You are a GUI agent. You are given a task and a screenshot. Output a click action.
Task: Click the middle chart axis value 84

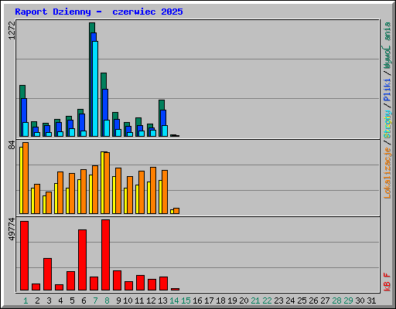point(12,145)
